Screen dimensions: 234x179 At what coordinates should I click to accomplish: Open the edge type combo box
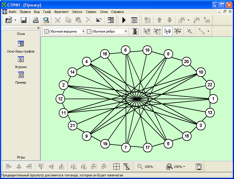[x=107, y=31]
